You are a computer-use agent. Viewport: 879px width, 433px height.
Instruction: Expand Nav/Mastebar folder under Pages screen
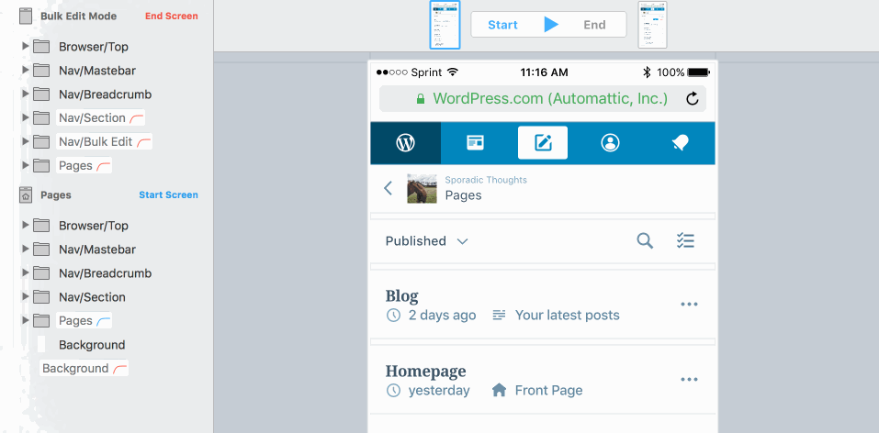(25, 249)
